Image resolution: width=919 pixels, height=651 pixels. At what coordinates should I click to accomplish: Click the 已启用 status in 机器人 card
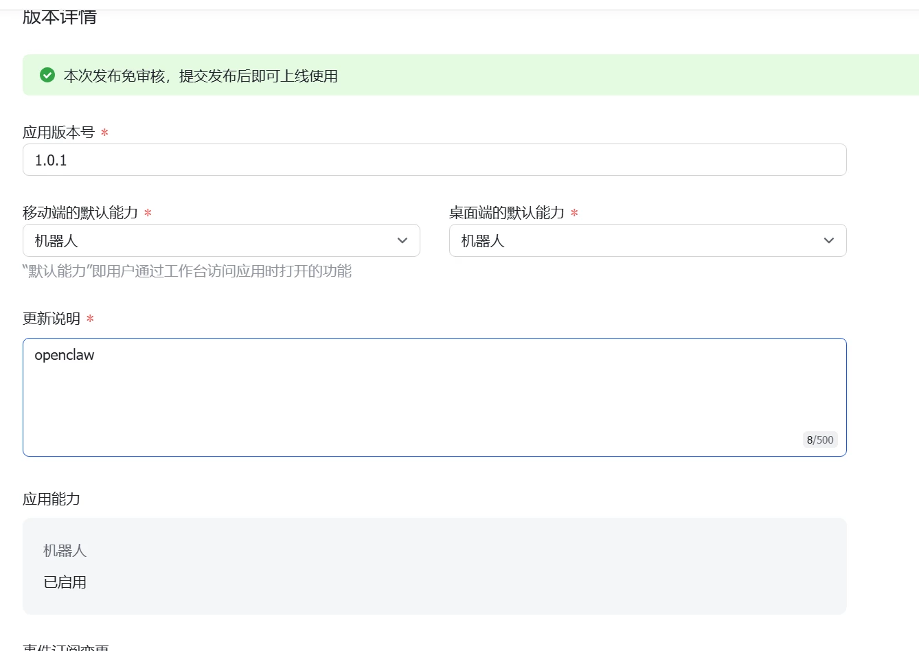click(65, 582)
